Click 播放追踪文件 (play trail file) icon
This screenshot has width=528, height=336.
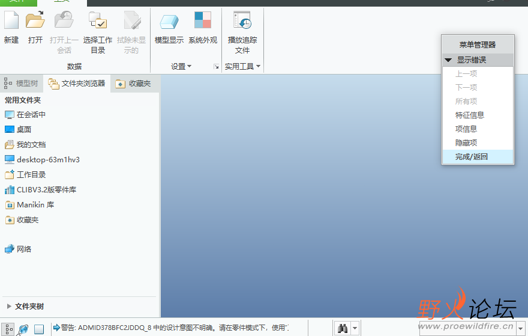point(242,20)
